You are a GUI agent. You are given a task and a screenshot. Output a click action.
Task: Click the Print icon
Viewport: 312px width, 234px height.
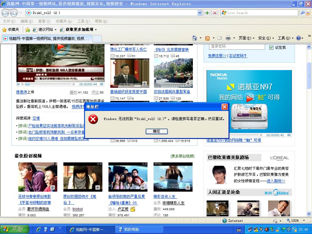point(228,38)
